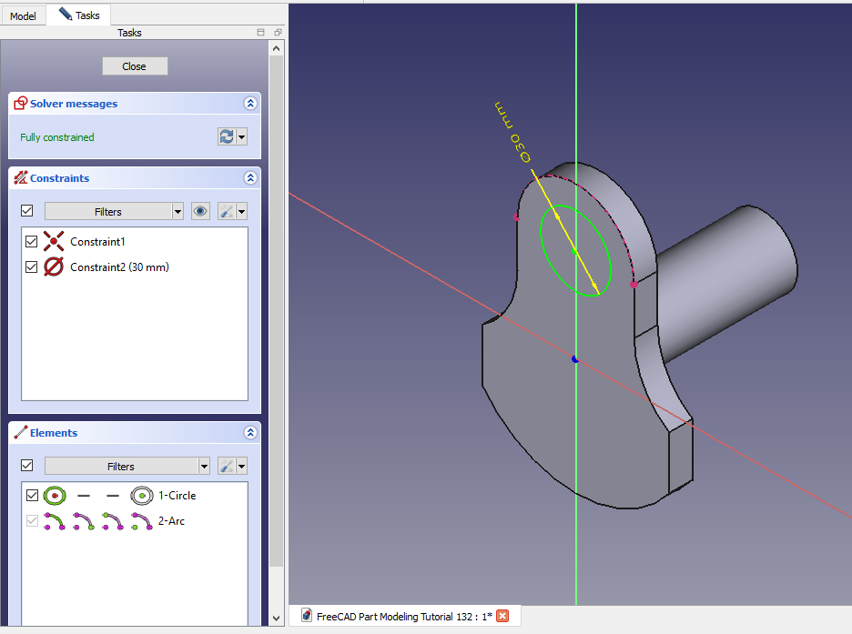Collapse the Solver messages section
The image size is (852, 634).
(x=250, y=104)
